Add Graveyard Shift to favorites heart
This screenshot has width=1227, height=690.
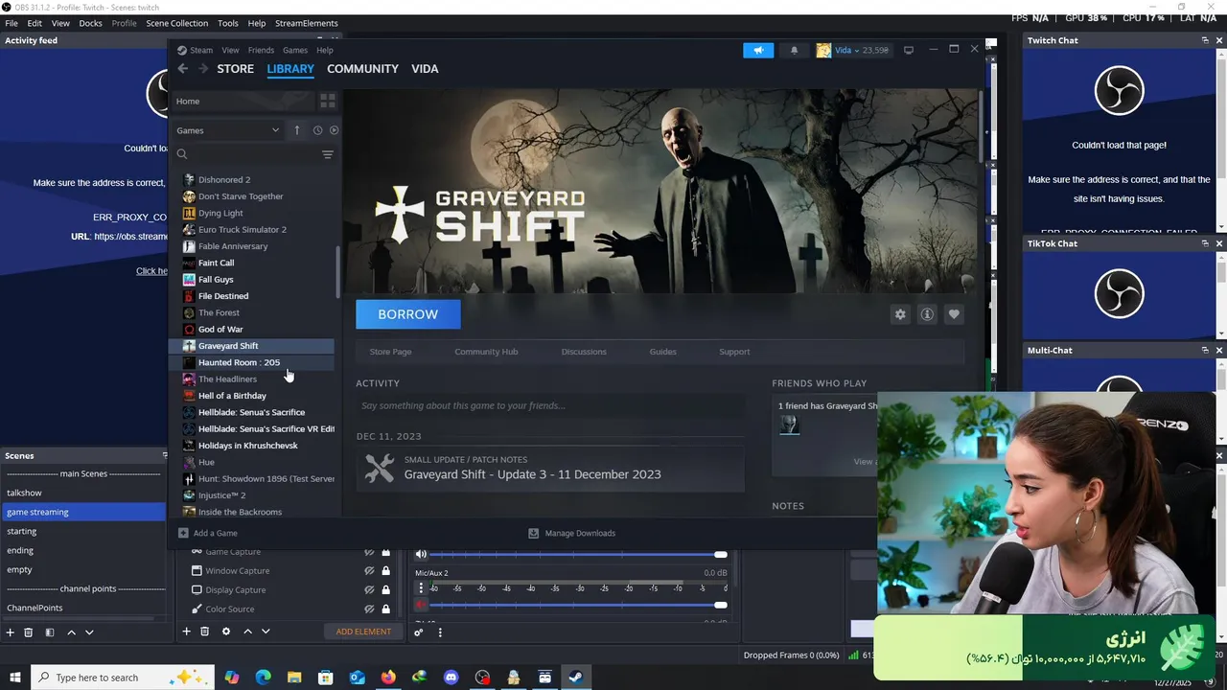[x=954, y=314]
